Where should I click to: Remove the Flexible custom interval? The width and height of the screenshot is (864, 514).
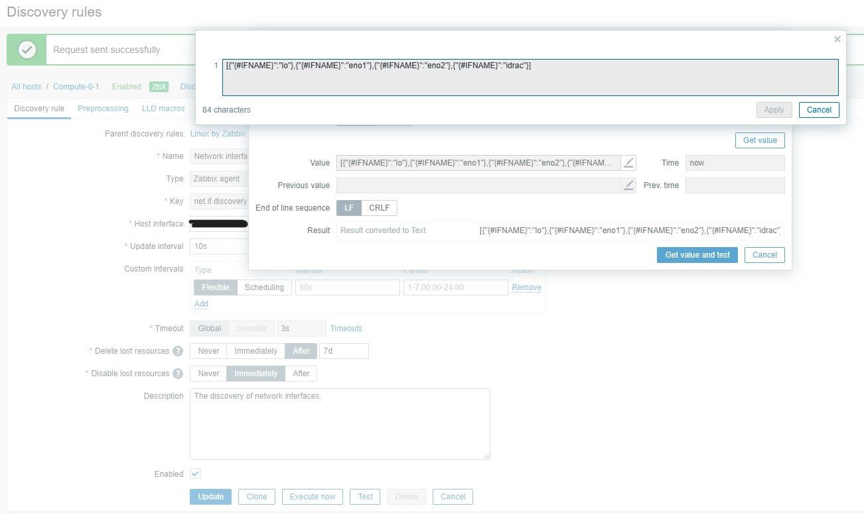526,287
